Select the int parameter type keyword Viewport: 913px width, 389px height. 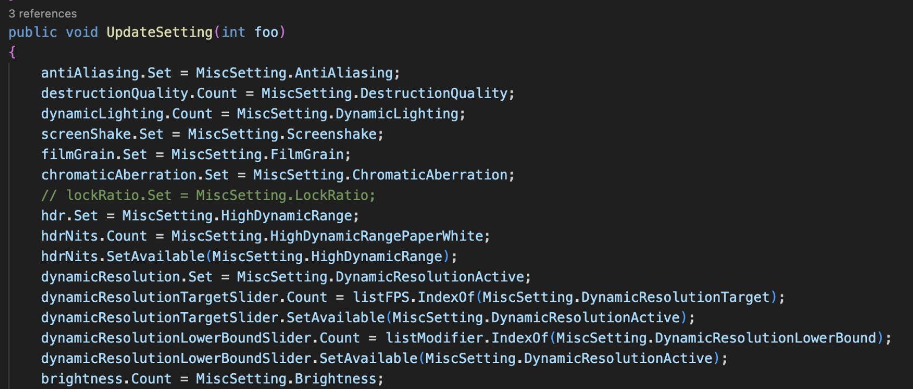234,33
